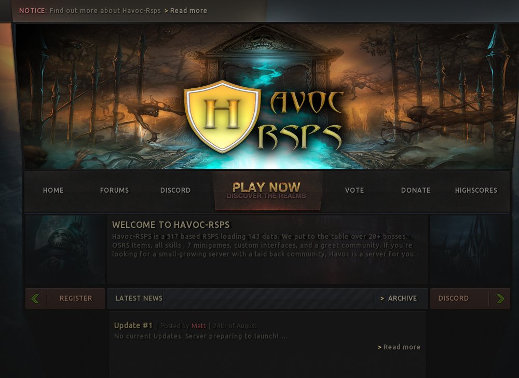
Task: Select DONATE in the navigation
Action: click(415, 190)
